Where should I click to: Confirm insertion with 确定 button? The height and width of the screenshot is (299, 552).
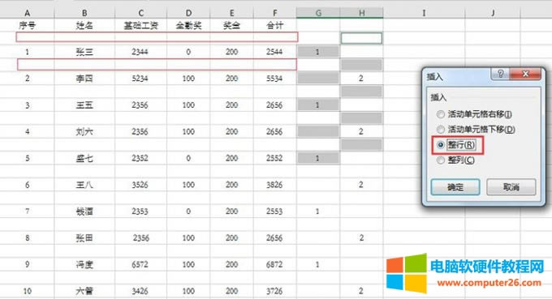point(455,187)
